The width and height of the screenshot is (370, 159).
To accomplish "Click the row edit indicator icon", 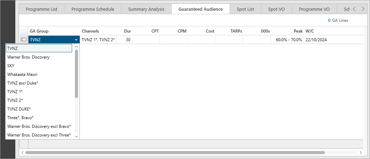I will (24, 39).
